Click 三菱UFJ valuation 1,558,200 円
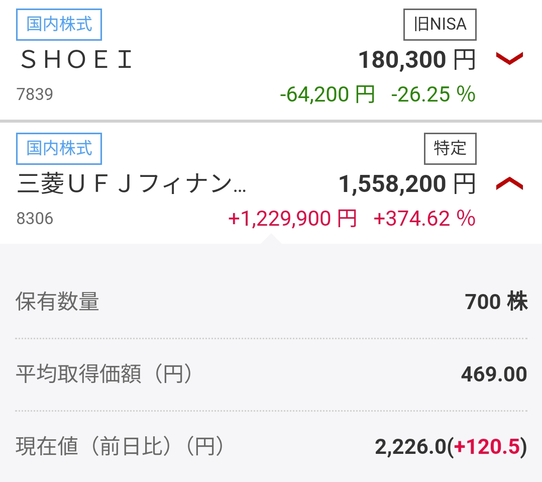Image resolution: width=542 pixels, height=482 pixels. coord(407,183)
